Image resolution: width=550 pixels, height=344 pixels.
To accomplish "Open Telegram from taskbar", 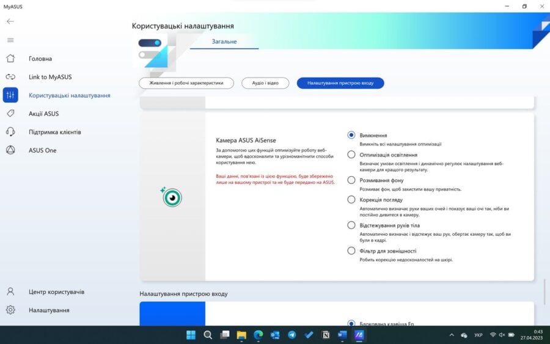I will [292, 335].
